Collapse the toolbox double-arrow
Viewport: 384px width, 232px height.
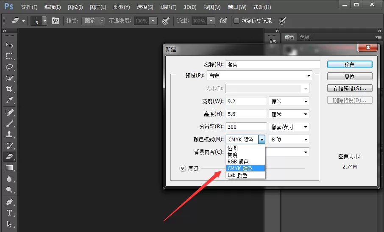pos(5,30)
